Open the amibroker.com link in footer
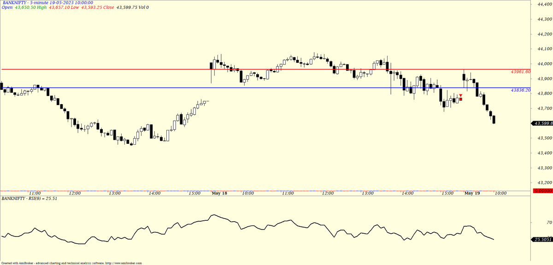The width and height of the screenshot is (553, 265). click(x=124, y=263)
